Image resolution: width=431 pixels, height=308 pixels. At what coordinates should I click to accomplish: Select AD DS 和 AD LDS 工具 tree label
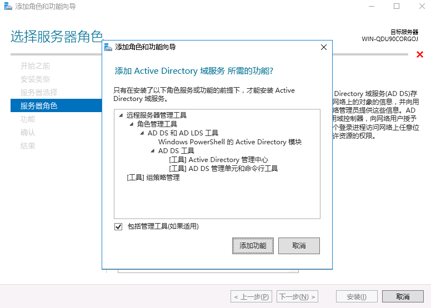tap(183, 133)
